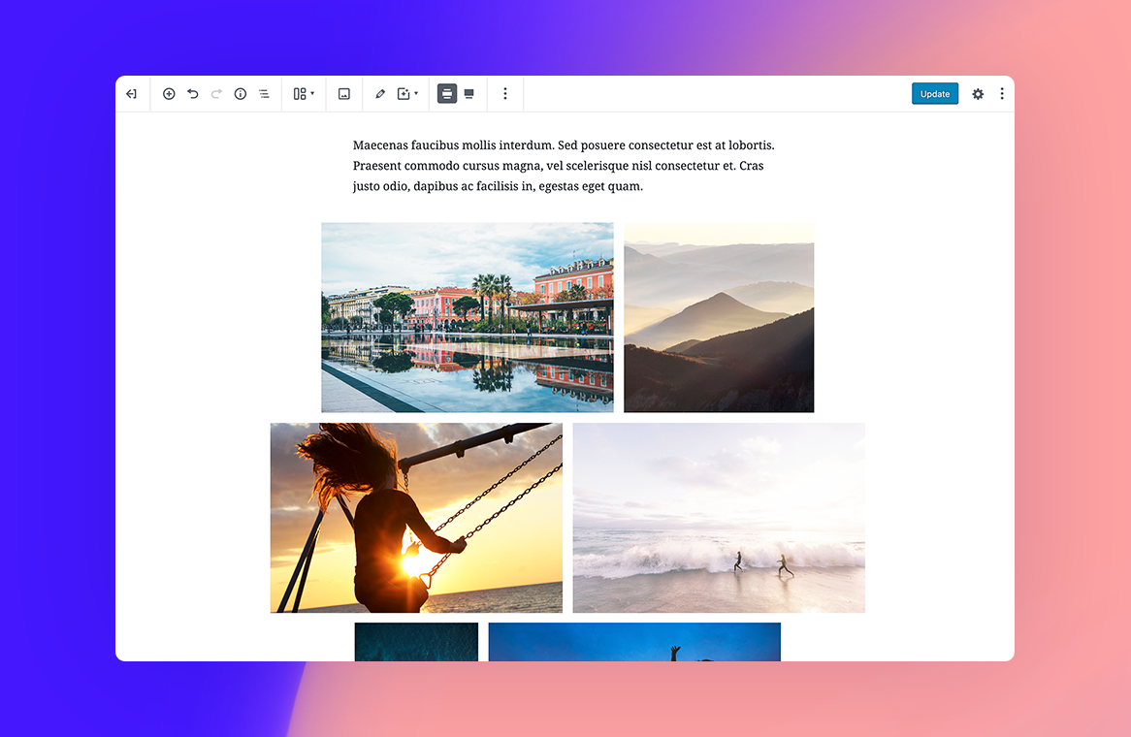Add a new block with the plus icon

tap(169, 94)
